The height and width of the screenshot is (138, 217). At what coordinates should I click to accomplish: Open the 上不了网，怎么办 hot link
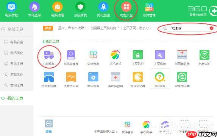click(x=137, y=28)
